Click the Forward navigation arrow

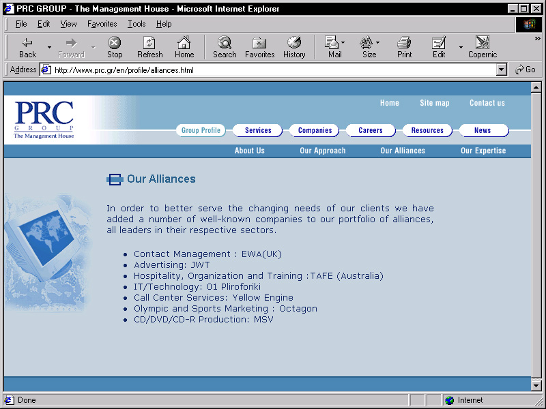click(x=72, y=47)
